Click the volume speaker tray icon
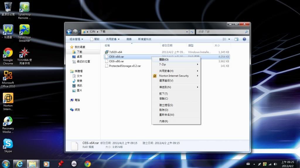This screenshot has width=300, height=168. pyautogui.click(x=275, y=164)
